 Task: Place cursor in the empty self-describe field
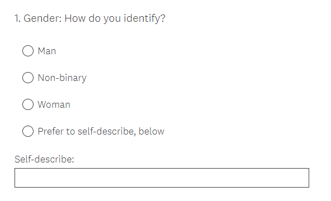click(x=162, y=178)
